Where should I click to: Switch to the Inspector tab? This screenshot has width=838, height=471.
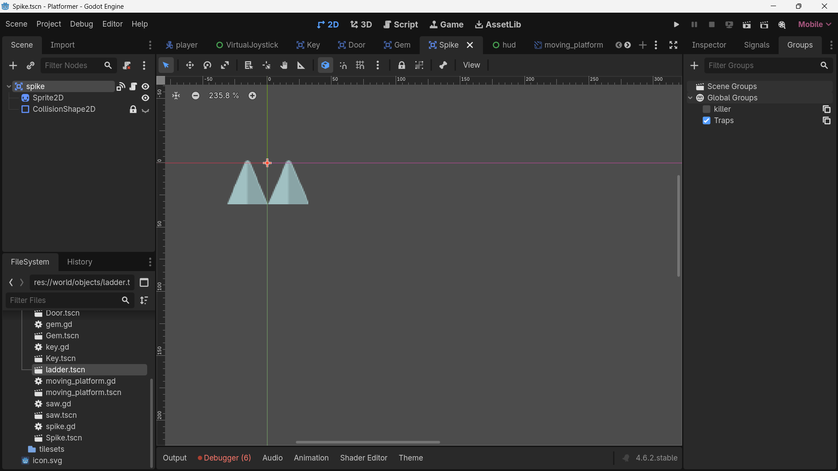(x=709, y=45)
